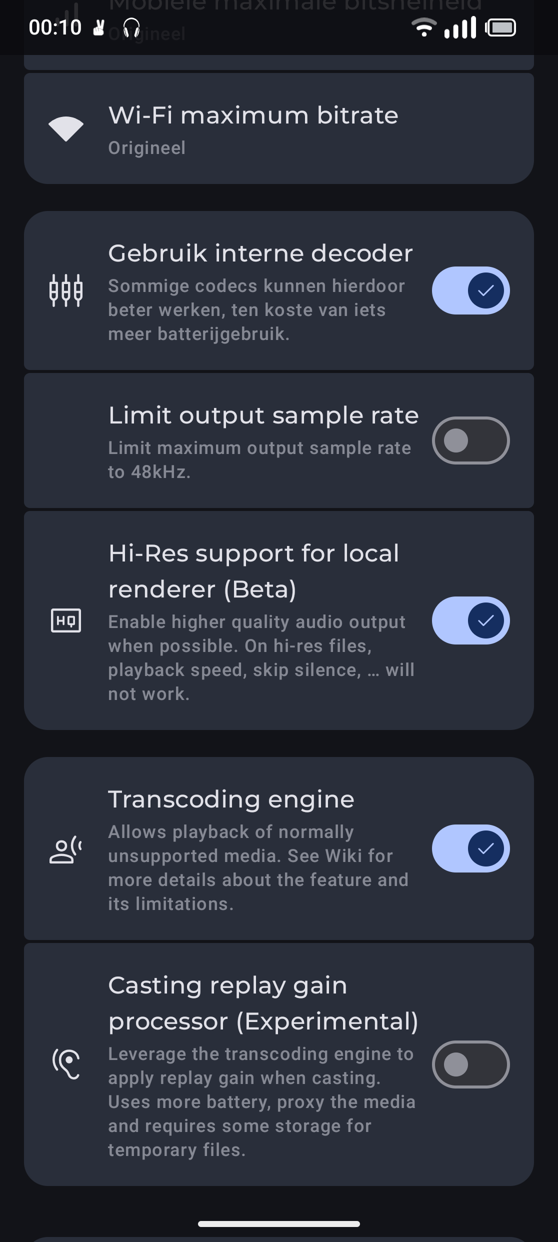
Task: Tap the Casting replay gain description text
Action: click(261, 1101)
